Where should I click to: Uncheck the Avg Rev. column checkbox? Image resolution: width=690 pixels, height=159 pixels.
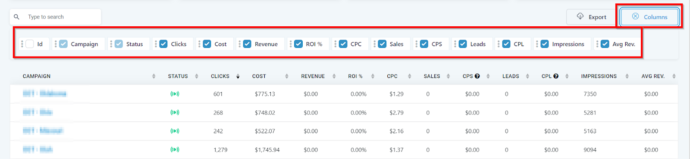[x=605, y=44]
